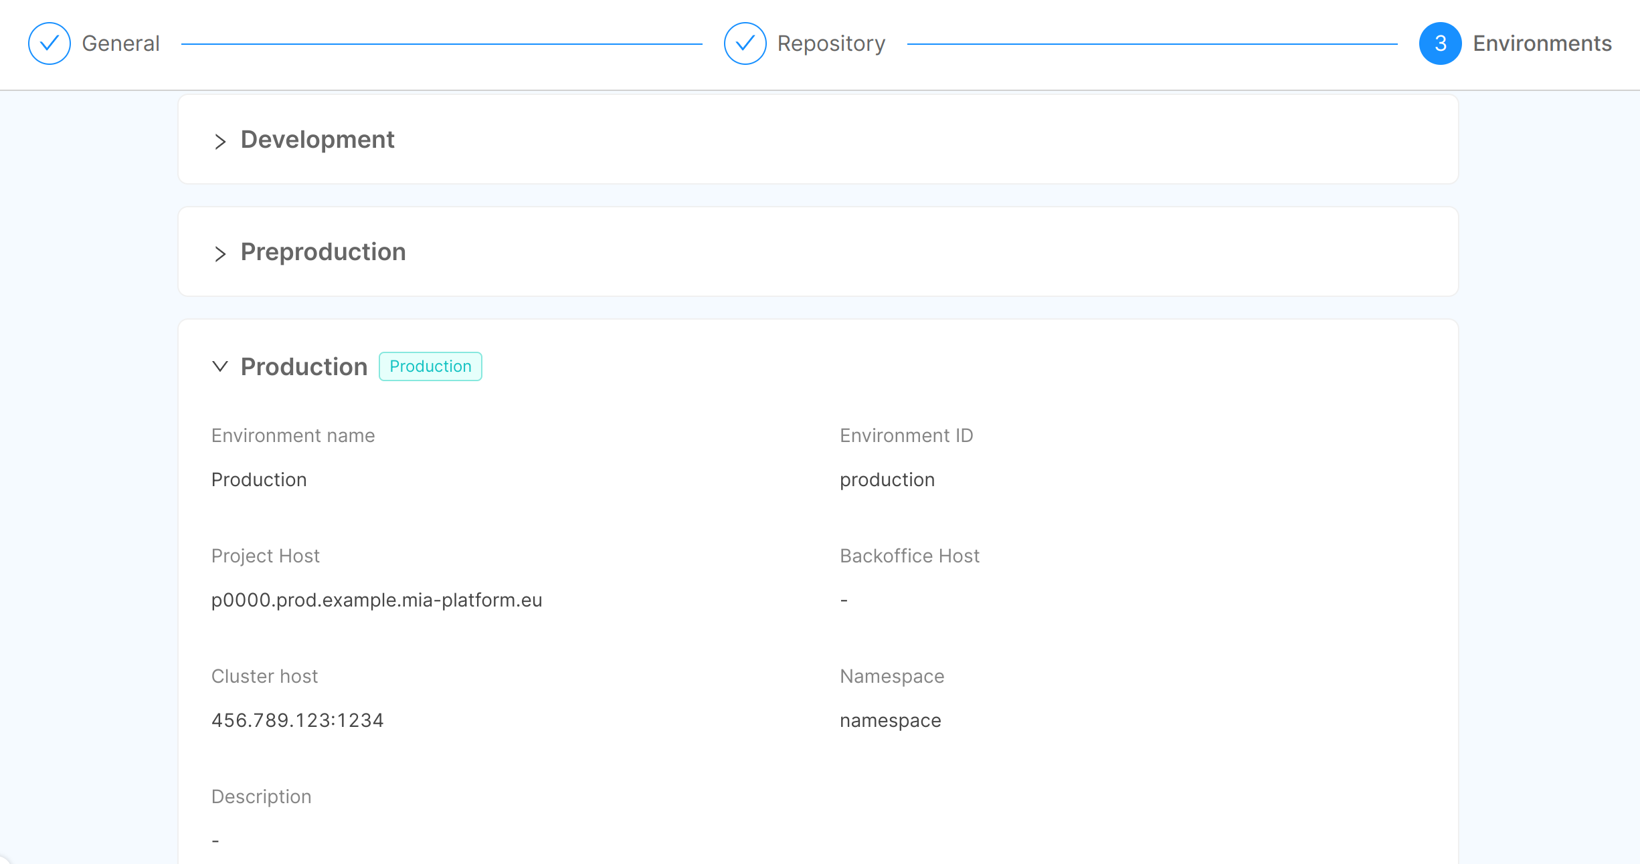Screen dimensions: 1640x864
Task: Expand the Development section chevron
Action: [220, 141]
